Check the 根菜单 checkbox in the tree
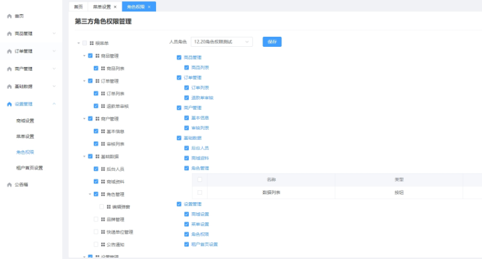Viewport: 482px width, 259px height. (x=84, y=43)
